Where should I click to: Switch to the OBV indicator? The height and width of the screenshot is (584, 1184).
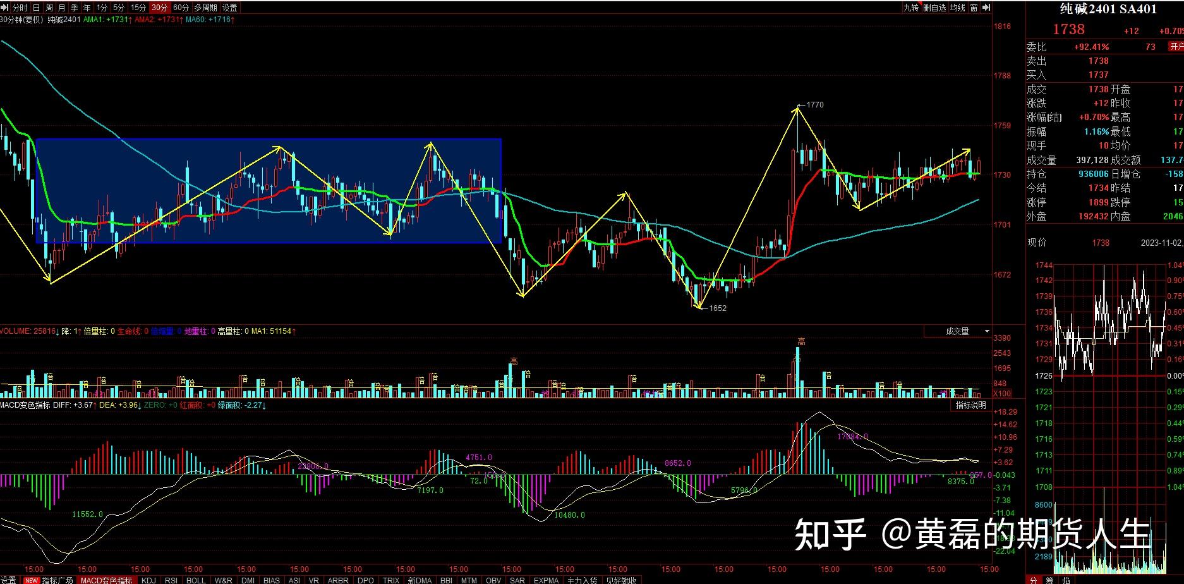pos(493,580)
